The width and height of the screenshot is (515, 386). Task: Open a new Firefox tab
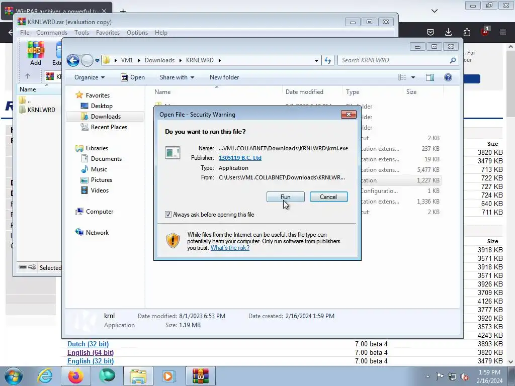tap(123, 11)
